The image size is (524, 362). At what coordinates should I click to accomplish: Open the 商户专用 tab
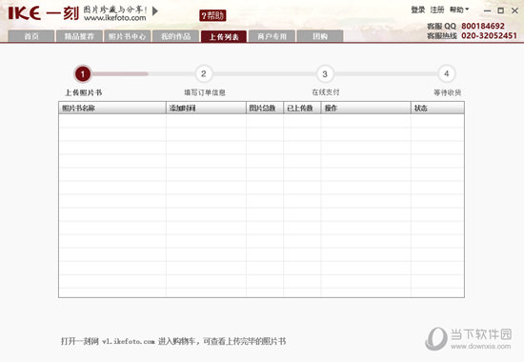point(272,36)
